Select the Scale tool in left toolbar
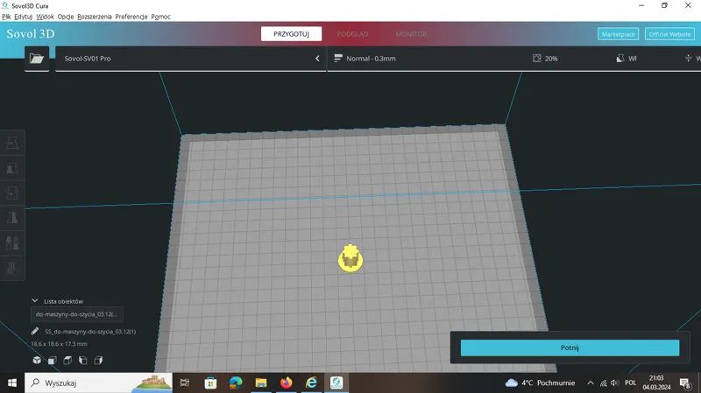The width and height of the screenshot is (701, 393). click(12, 168)
